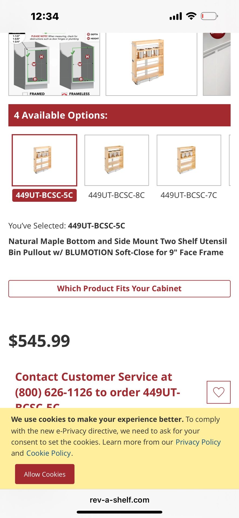The width and height of the screenshot is (239, 518).
Task: Tap the cellular signal bars icon
Action: click(x=176, y=16)
